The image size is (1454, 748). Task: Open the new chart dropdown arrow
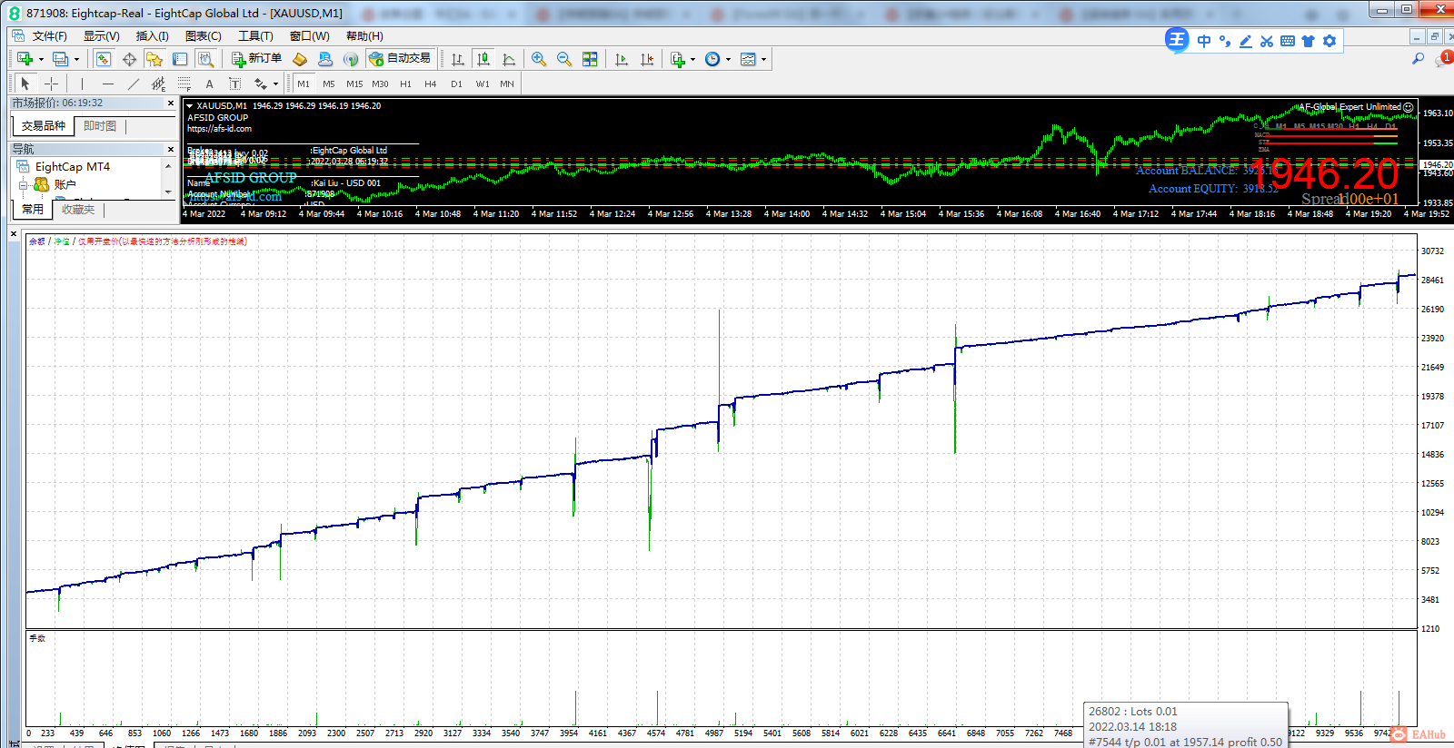(x=41, y=60)
